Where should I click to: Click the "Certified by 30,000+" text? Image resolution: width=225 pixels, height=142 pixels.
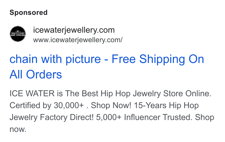coord(47,105)
